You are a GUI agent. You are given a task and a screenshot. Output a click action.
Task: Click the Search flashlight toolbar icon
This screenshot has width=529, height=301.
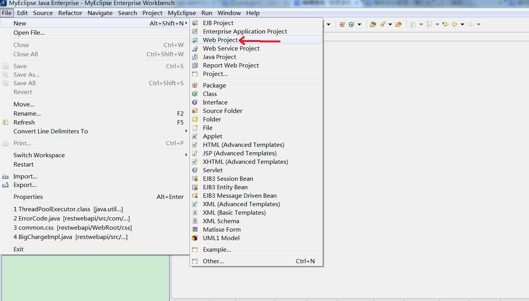pyautogui.click(x=382, y=24)
